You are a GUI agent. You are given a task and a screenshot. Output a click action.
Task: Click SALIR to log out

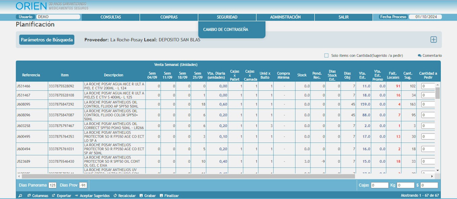point(344,17)
